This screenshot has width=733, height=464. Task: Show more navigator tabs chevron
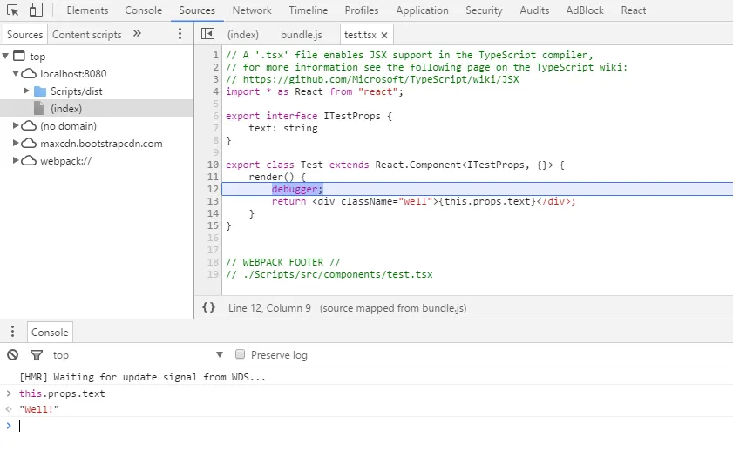click(x=137, y=34)
